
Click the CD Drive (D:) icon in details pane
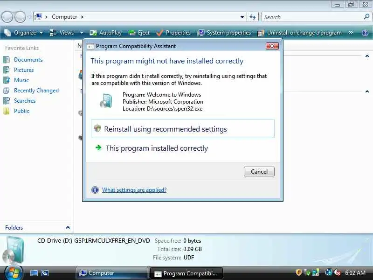[14, 250]
